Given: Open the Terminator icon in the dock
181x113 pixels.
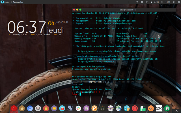Looking at the screenshot, I should (x=14, y=108).
